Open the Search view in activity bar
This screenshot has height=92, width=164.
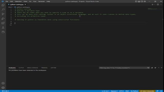pyautogui.click(x=3, y=9)
